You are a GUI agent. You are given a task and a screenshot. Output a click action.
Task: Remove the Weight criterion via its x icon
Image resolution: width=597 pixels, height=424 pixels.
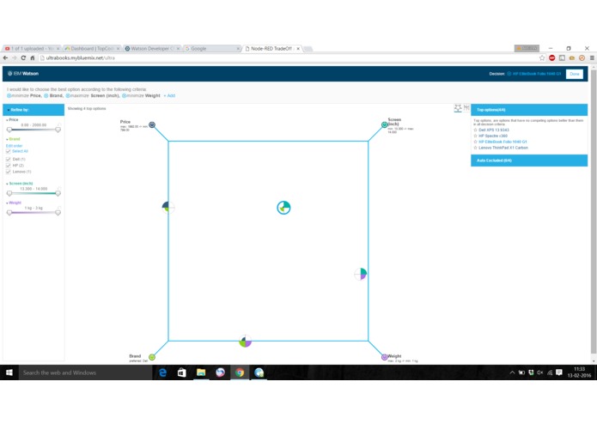pos(124,96)
